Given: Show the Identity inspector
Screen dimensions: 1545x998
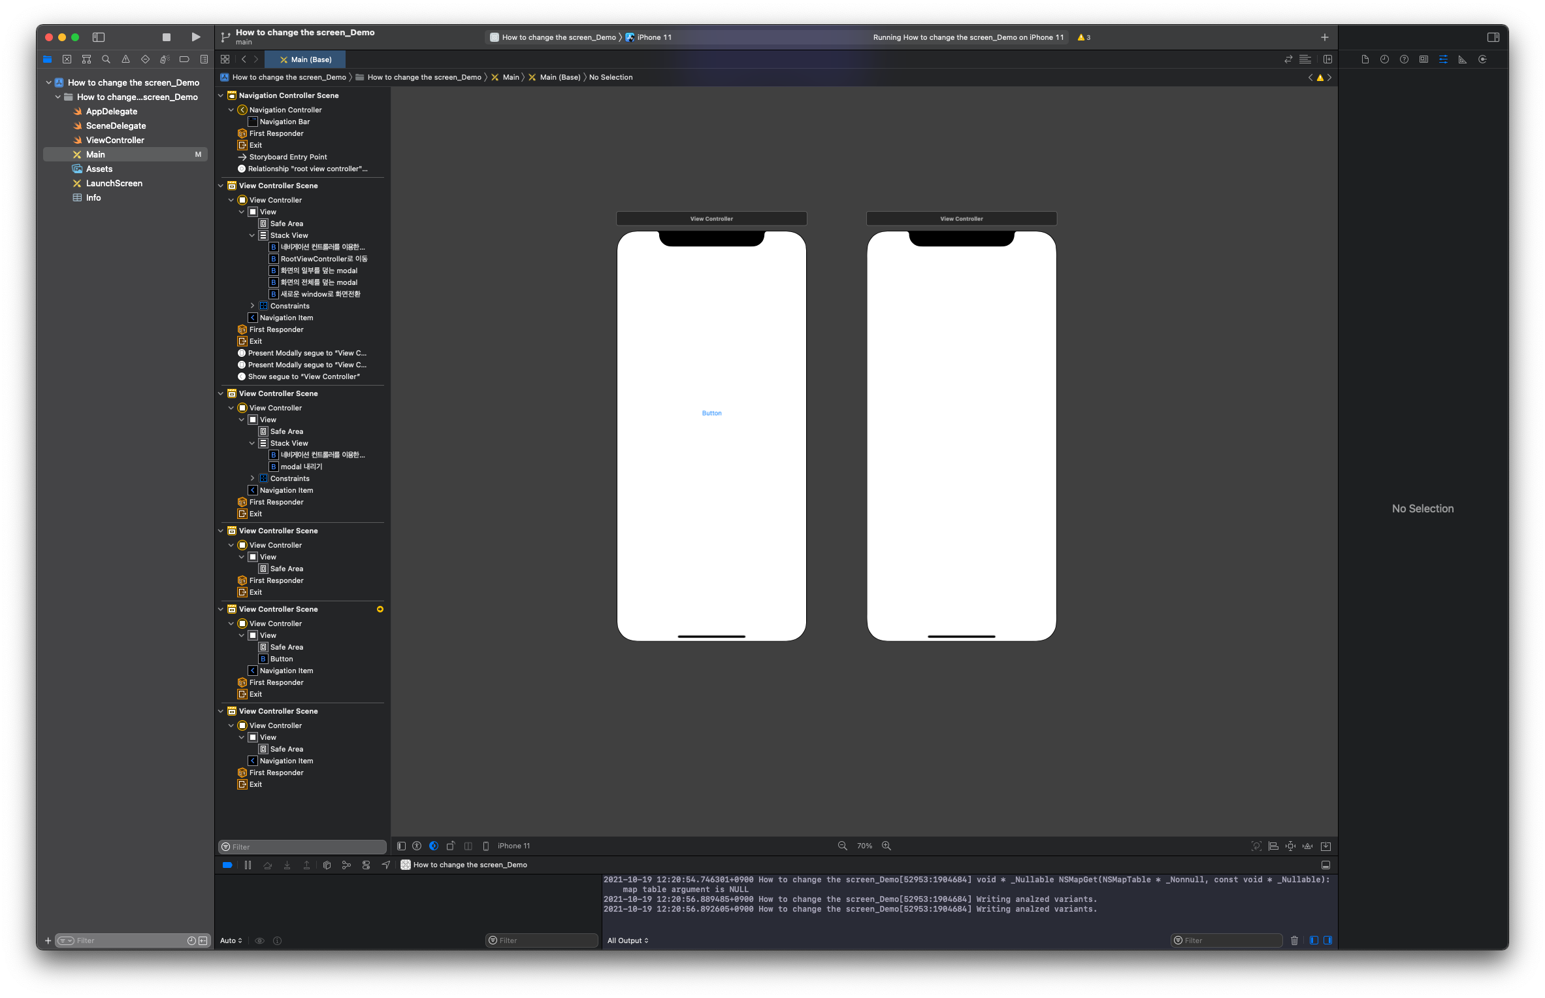Looking at the screenshot, I should click(1423, 59).
